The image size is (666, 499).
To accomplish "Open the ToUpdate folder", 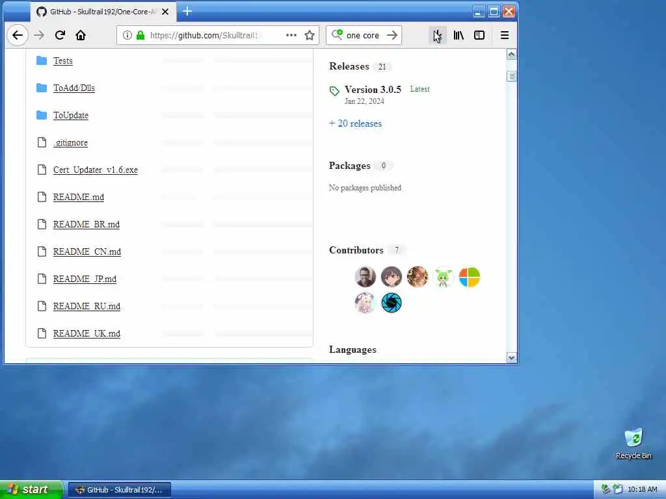I will pos(71,115).
